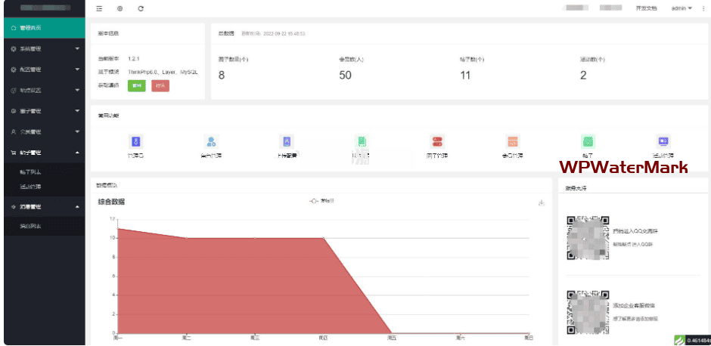Click the red button in version info
Screen dimensions: 711x346
[x=160, y=85]
